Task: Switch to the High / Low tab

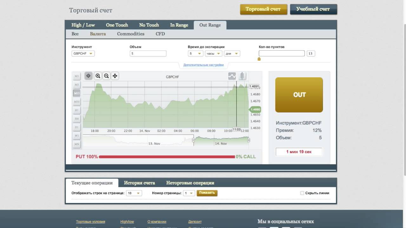Action: (83, 25)
